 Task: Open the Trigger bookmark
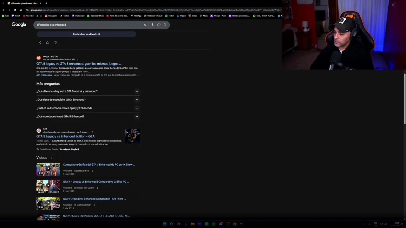181,16
